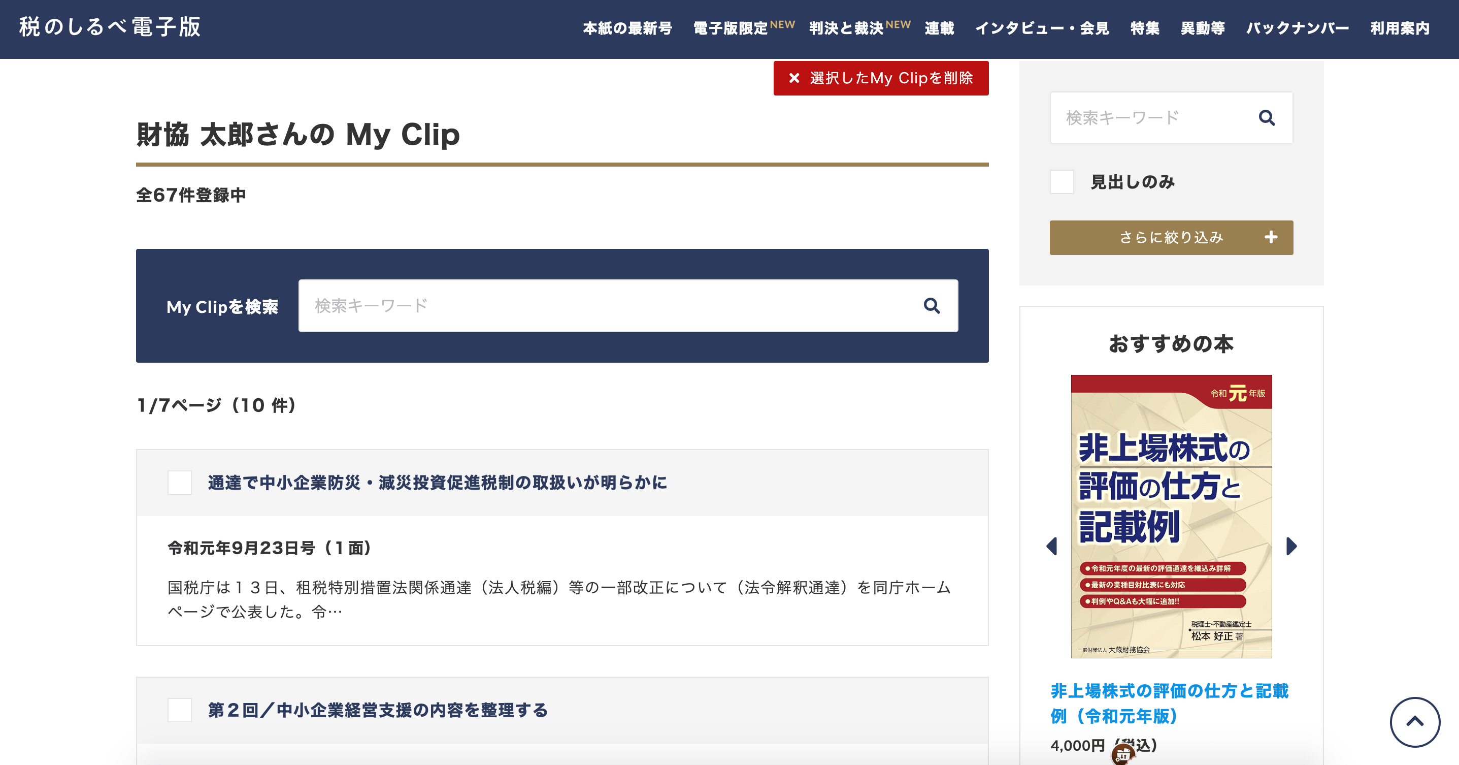The width and height of the screenshot is (1459, 765).
Task: Show the next recommended book
Action: pyautogui.click(x=1291, y=546)
